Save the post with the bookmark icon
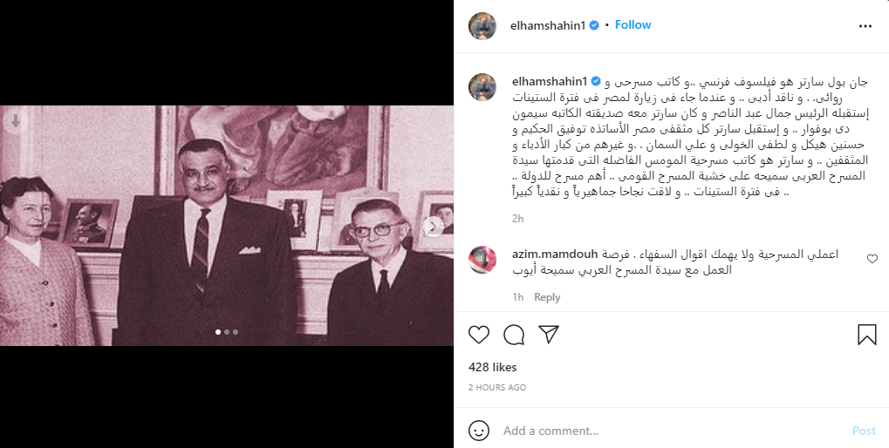The image size is (889, 448). point(867,336)
